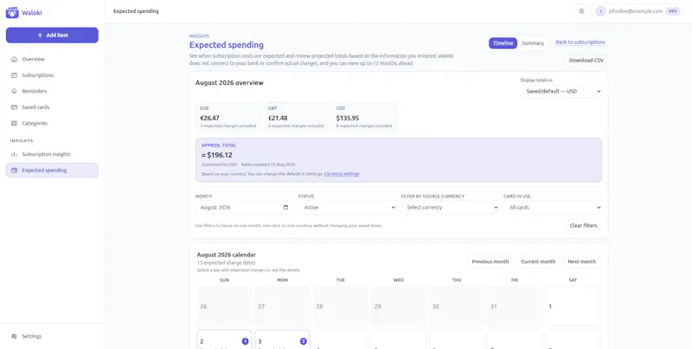This screenshot has width=692, height=349.
Task: Open Subscriptions in the sidebar
Action: click(x=52, y=75)
